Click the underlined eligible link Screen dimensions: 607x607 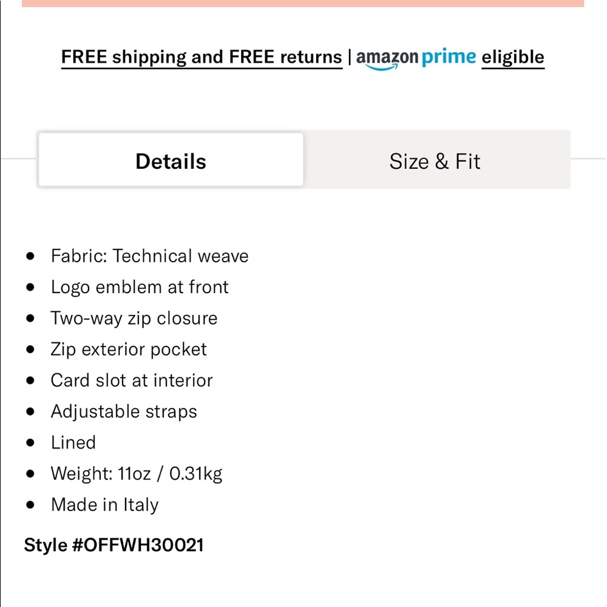point(512,56)
